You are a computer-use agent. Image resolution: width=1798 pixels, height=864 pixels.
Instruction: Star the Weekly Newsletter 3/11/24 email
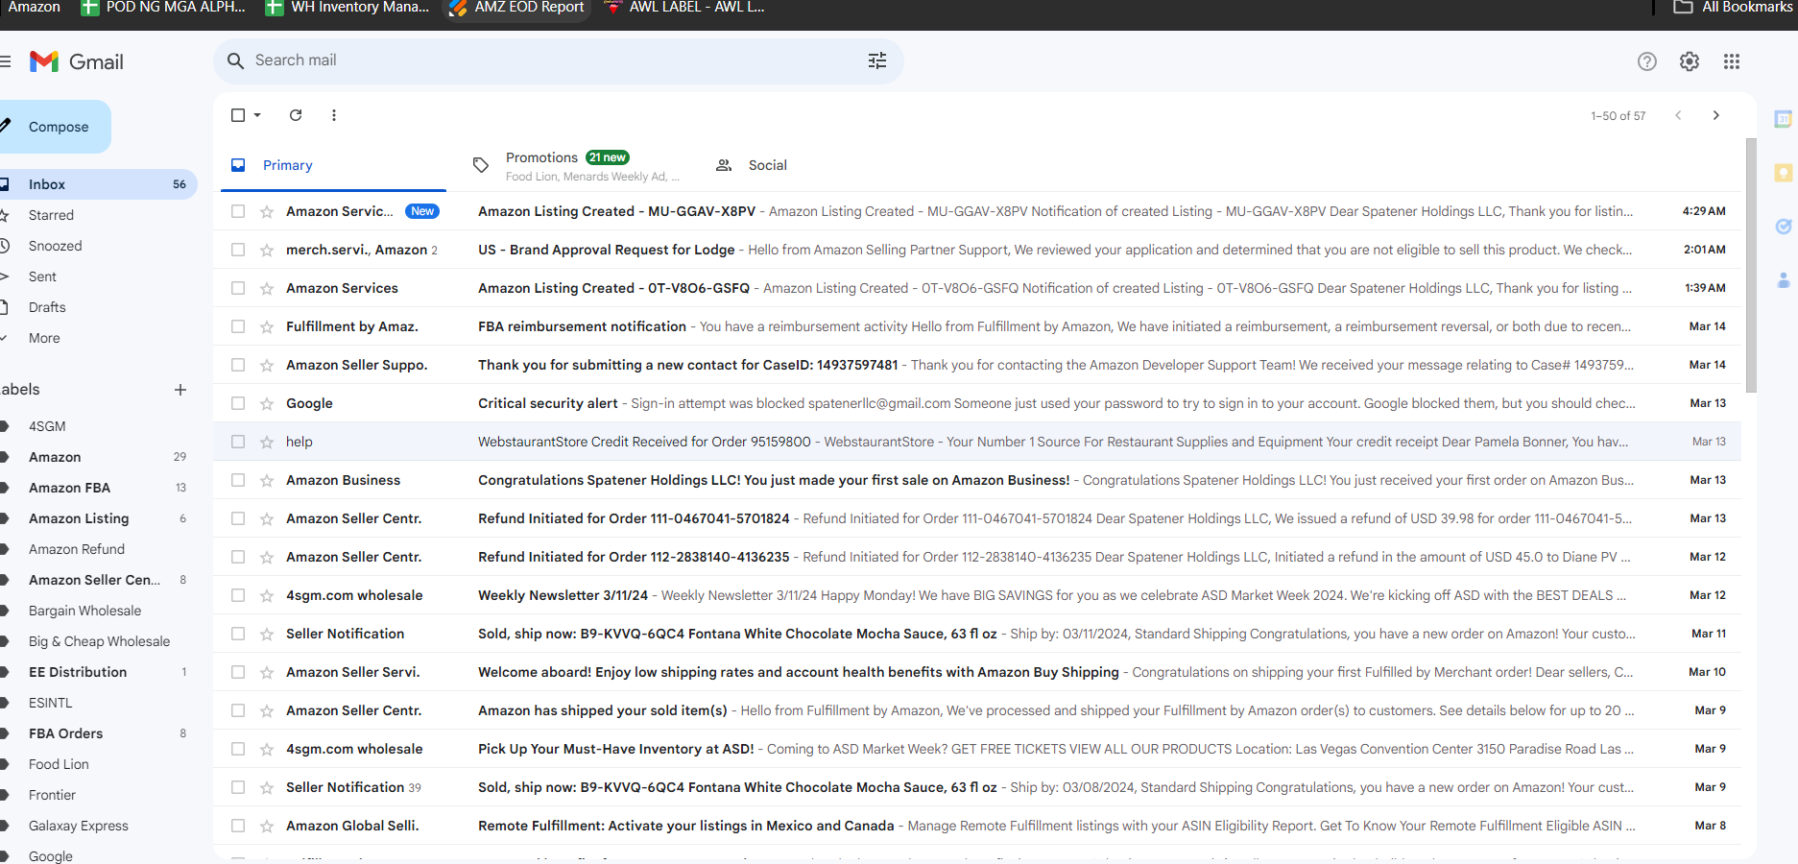[267, 595]
